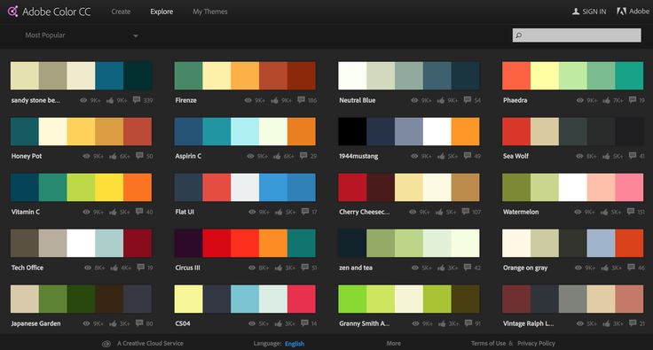Open the Neutral Blue theme title
653x350 pixels.
tap(358, 100)
